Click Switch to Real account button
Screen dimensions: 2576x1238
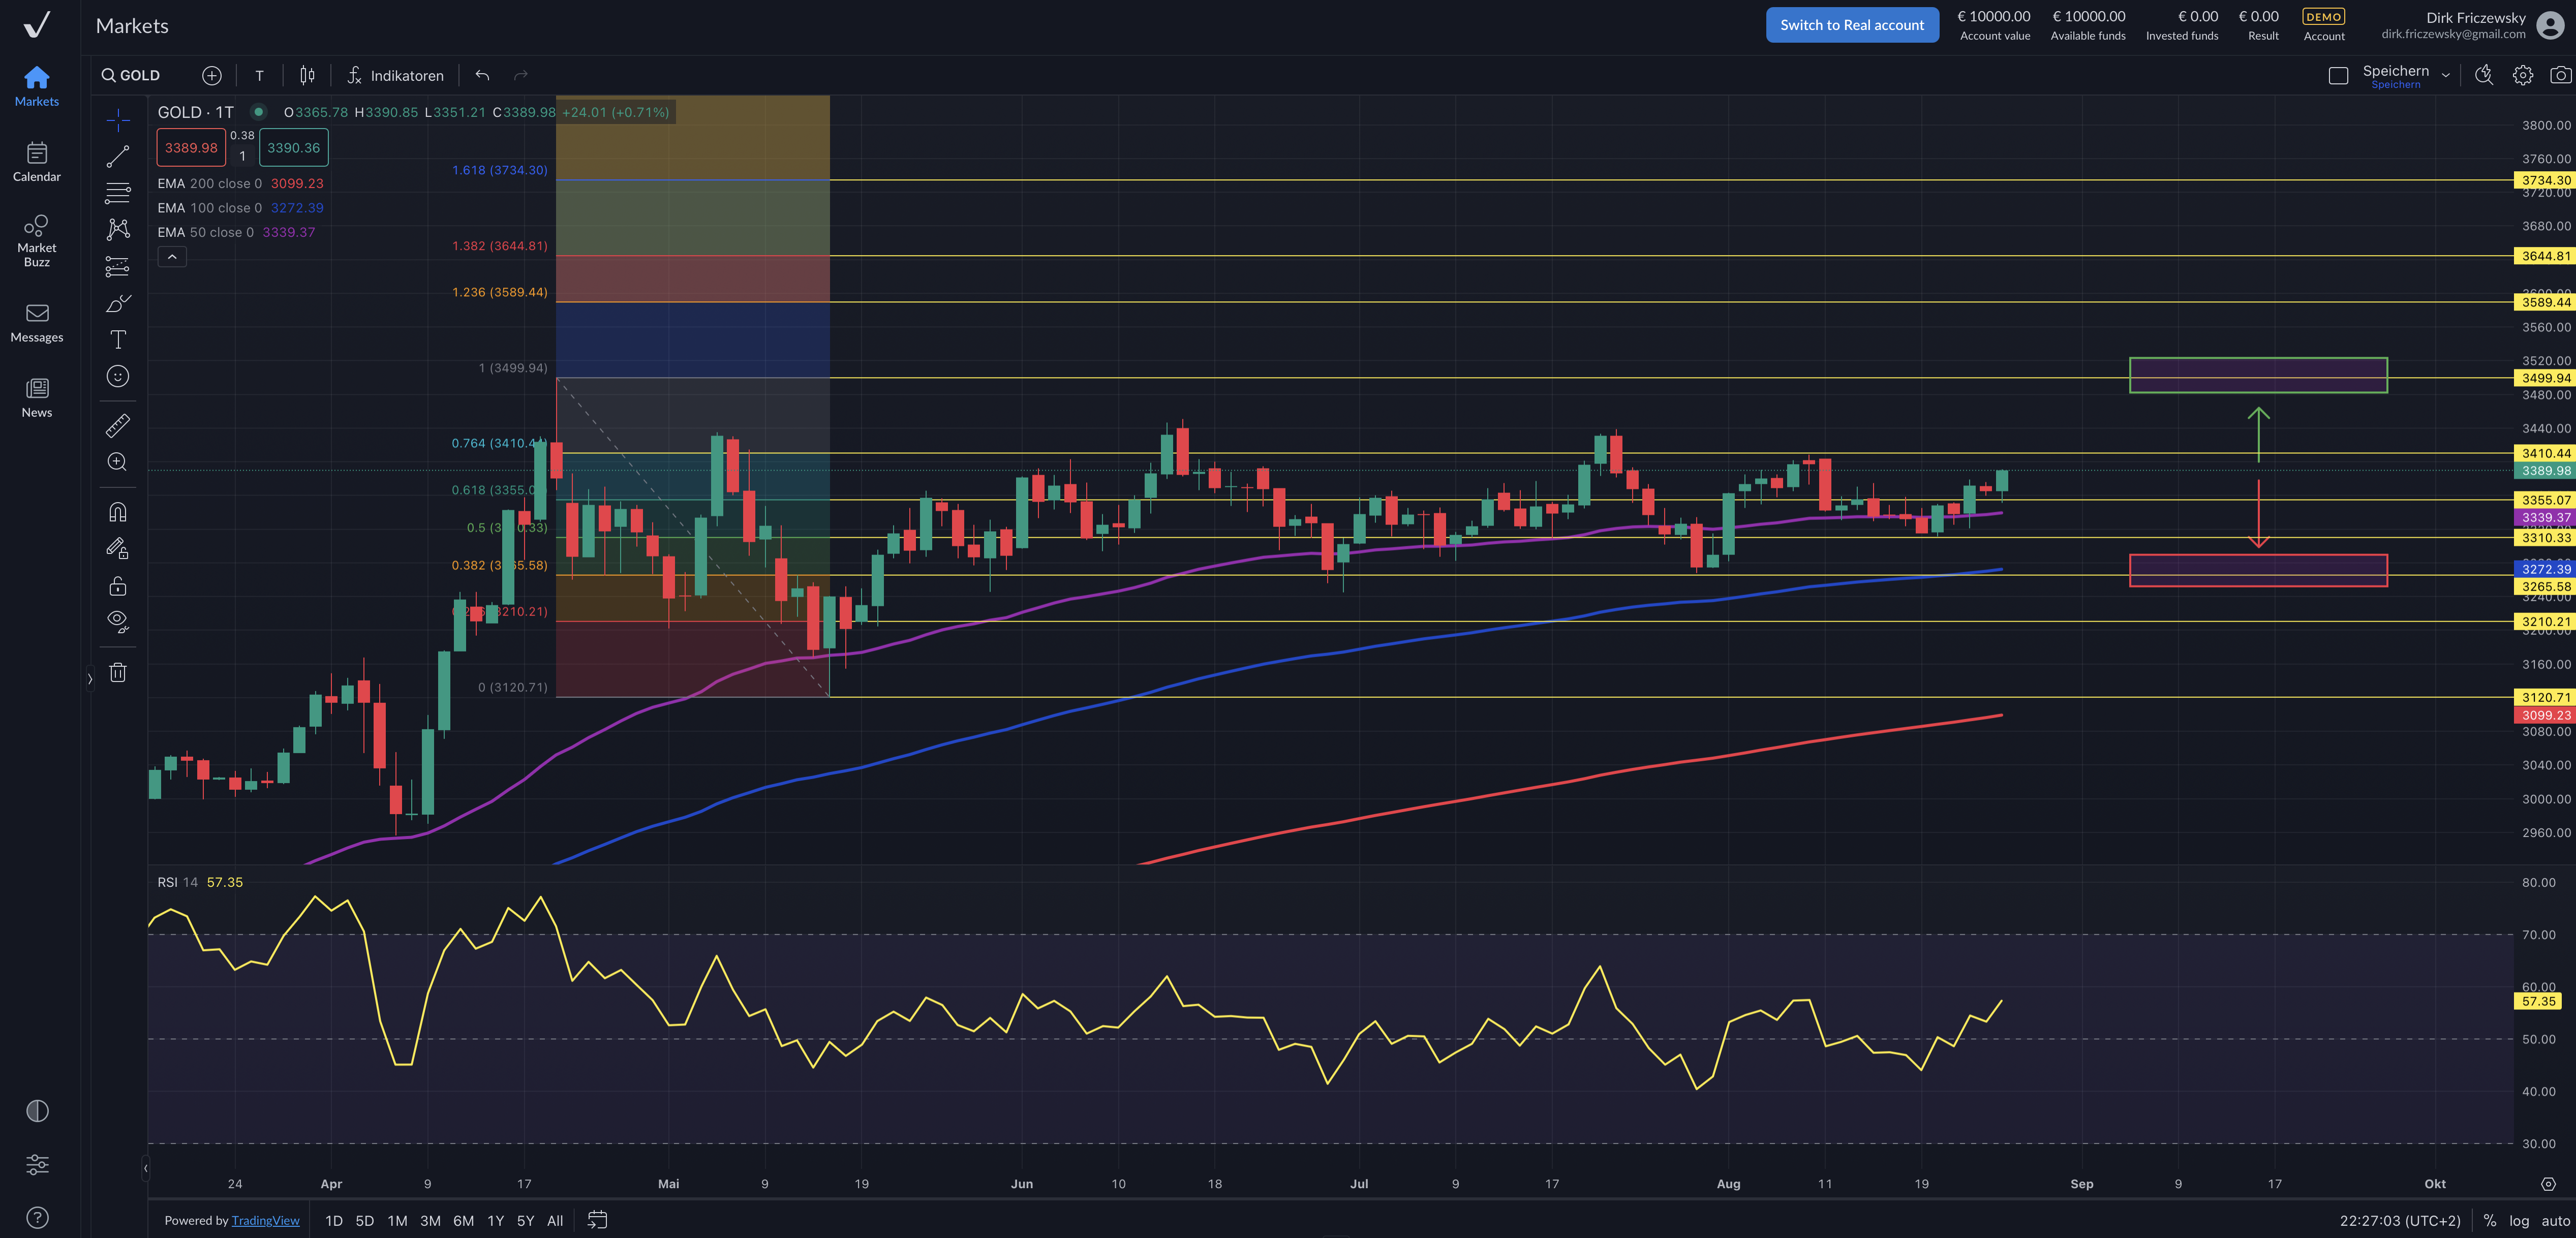pyautogui.click(x=1851, y=25)
